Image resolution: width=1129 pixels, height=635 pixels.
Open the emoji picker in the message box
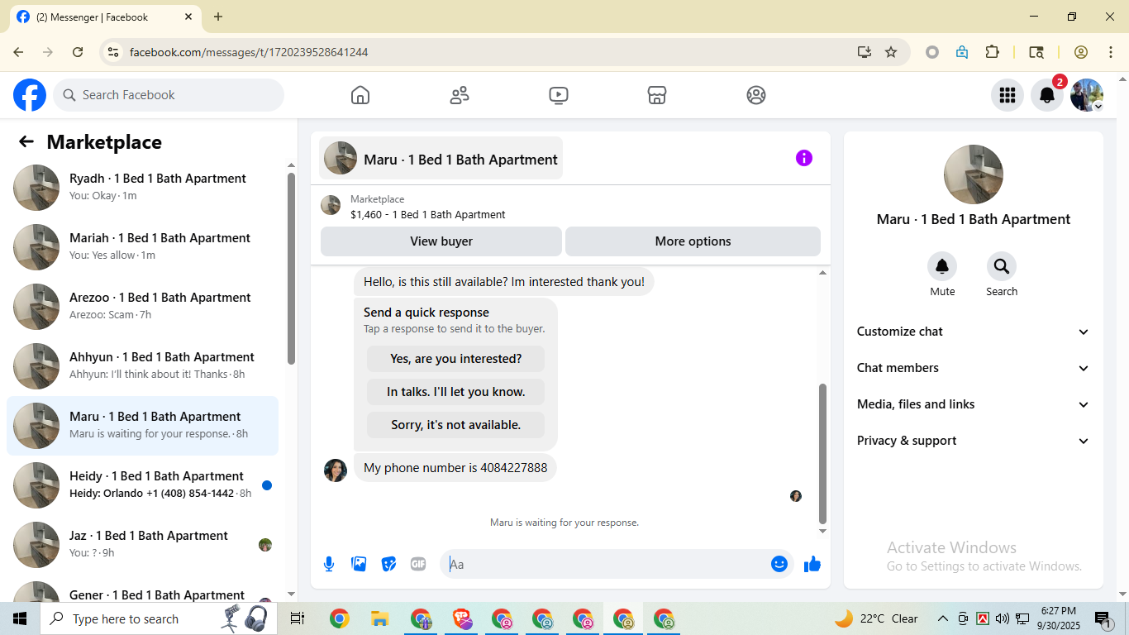click(x=779, y=564)
